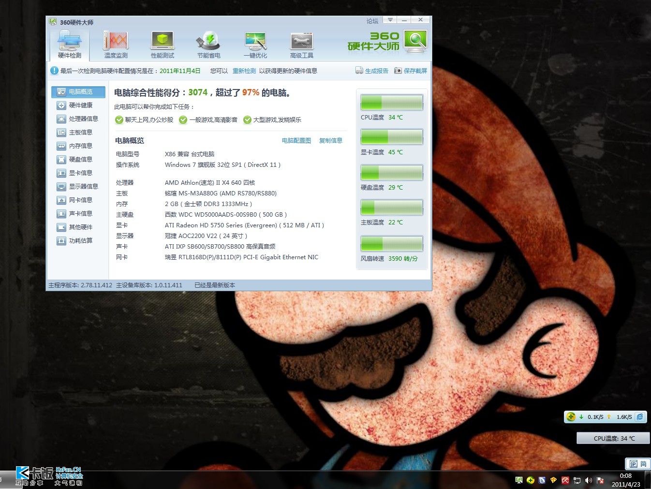Image resolution: width=651 pixels, height=489 pixels.
Task: Click the 已经是最新版本 status text
Action: tap(215, 285)
